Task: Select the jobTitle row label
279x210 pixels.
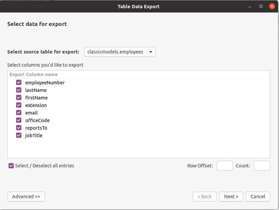Action: tap(34, 136)
